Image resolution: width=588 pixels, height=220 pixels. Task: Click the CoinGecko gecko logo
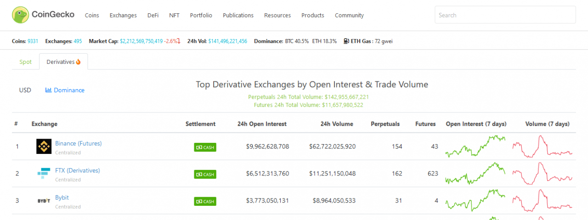[x=20, y=15]
